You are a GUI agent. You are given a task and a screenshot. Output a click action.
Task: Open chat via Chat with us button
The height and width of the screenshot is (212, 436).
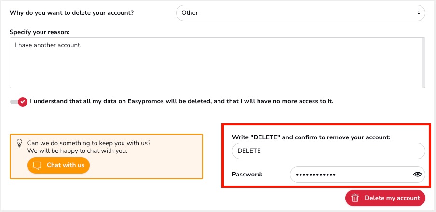pyautogui.click(x=58, y=165)
